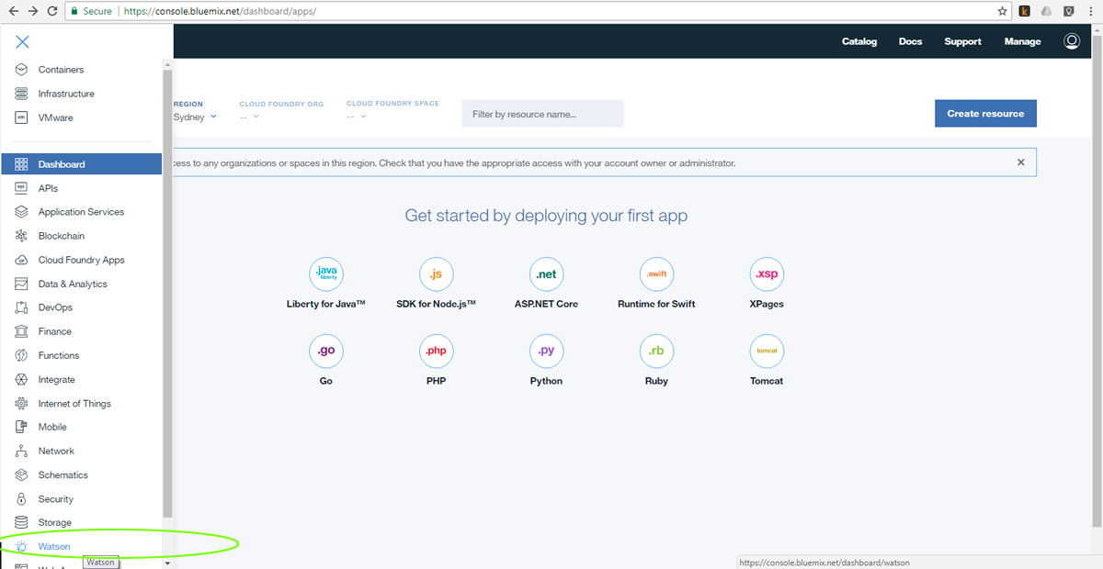
Task: Open the cloud browser extension icon
Action: pyautogui.click(x=1046, y=12)
